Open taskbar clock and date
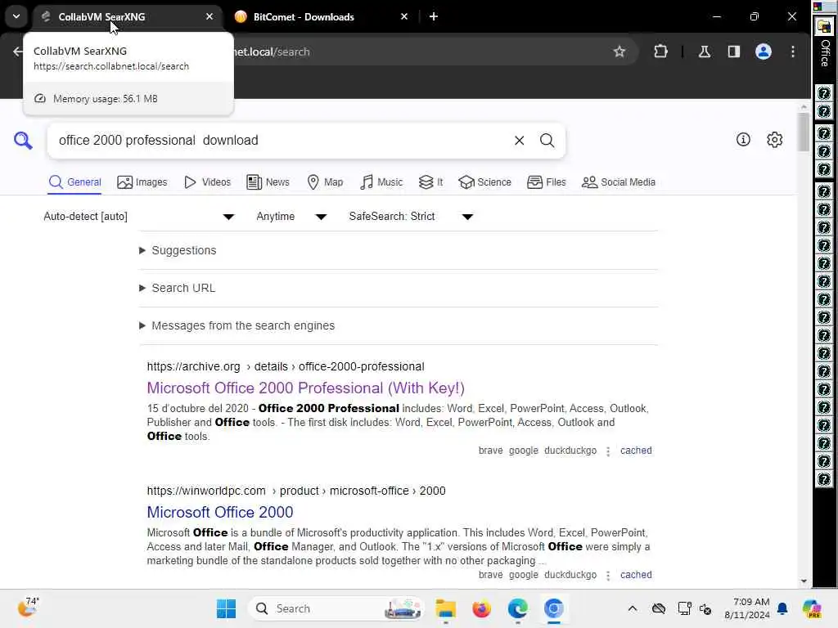This screenshot has width=838, height=628. click(x=747, y=608)
